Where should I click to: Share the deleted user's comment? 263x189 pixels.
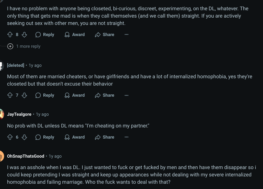click(104, 95)
